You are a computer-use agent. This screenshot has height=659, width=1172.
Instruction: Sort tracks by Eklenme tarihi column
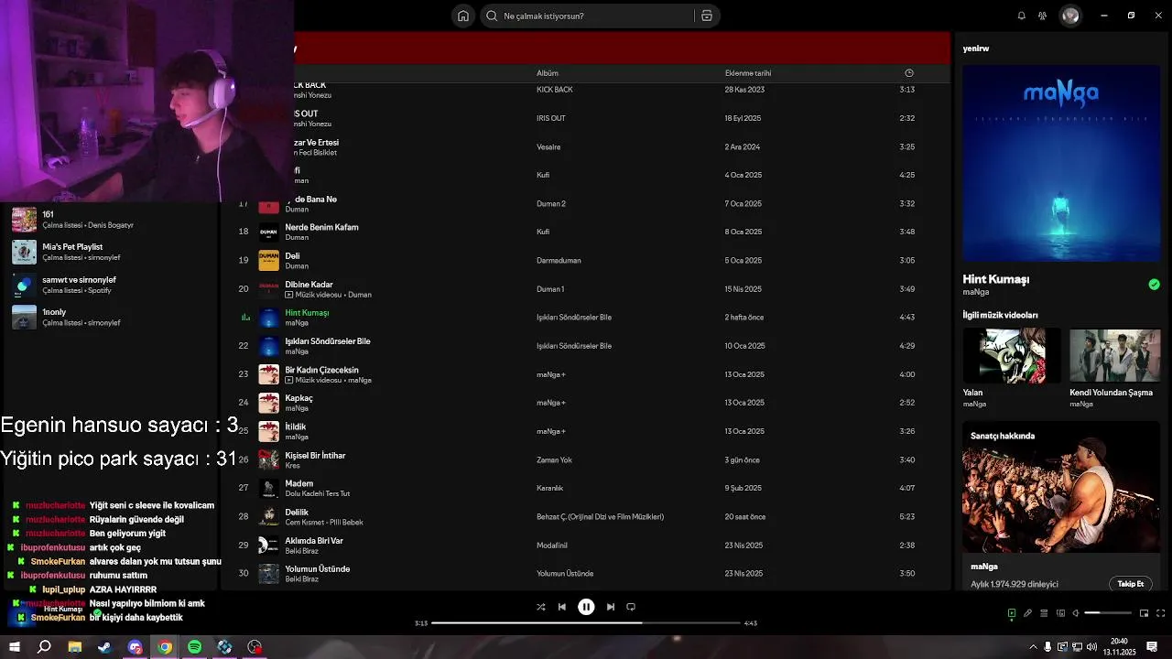[748, 73]
